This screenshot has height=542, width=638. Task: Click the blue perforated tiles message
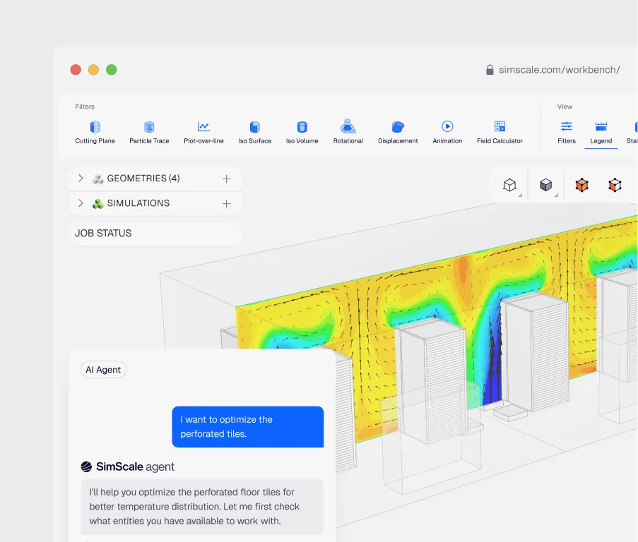click(248, 426)
